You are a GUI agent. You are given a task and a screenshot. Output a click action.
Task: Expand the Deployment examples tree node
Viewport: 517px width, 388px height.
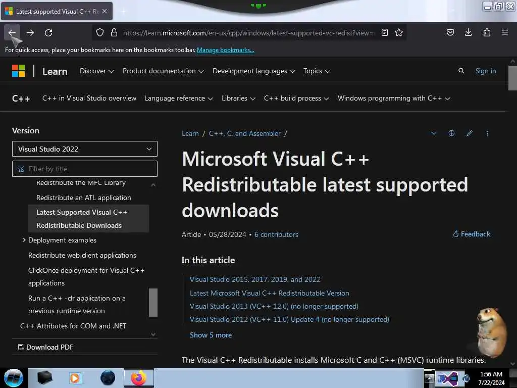[x=24, y=240]
